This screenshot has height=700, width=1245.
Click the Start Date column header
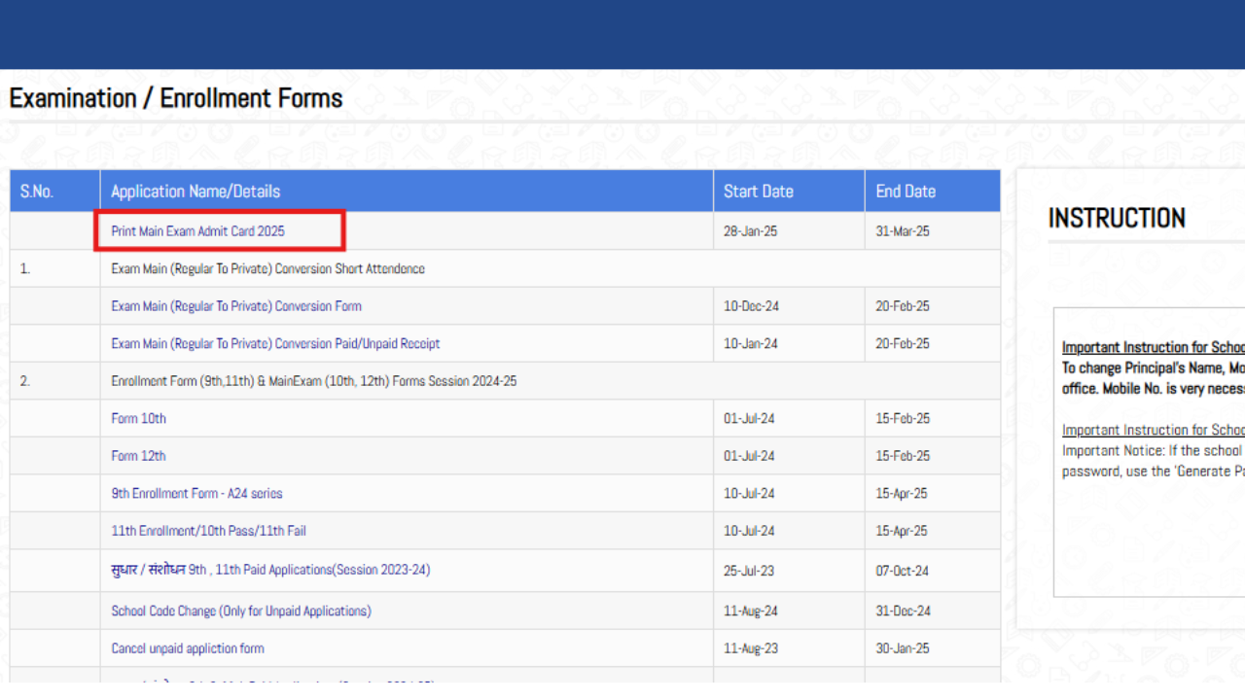(759, 191)
